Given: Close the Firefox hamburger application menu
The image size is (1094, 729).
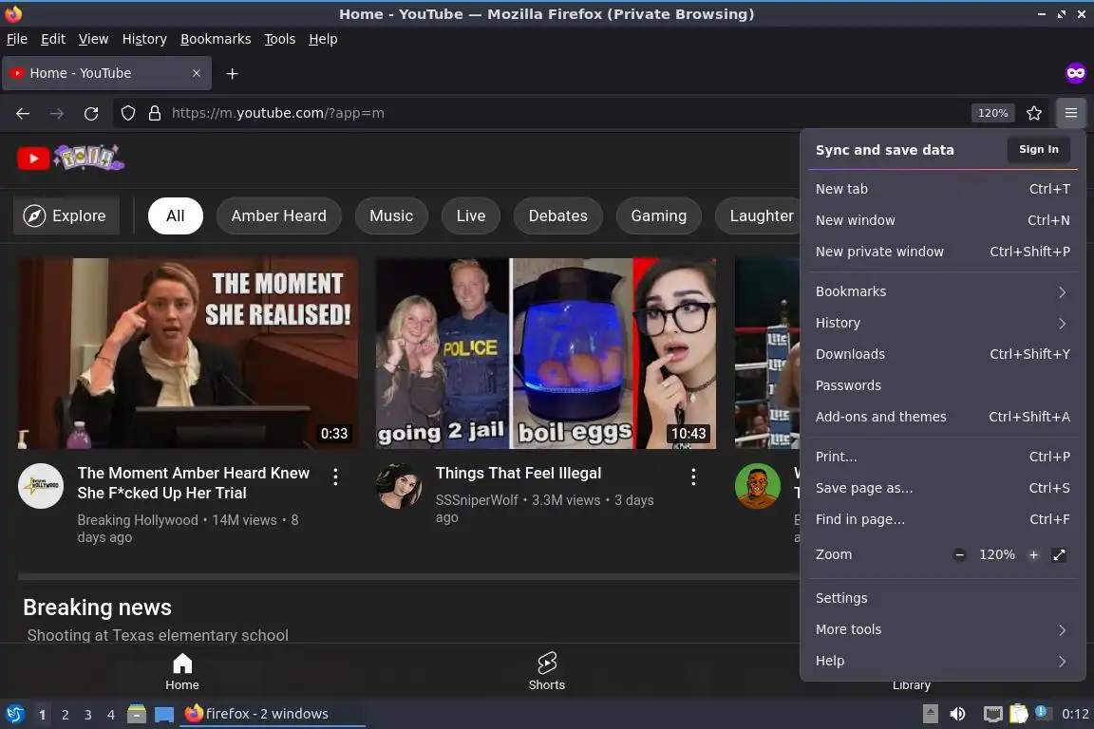Looking at the screenshot, I should click(x=1071, y=113).
